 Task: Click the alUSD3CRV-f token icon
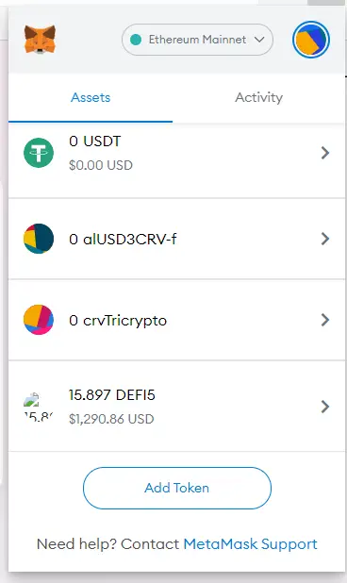(39, 239)
